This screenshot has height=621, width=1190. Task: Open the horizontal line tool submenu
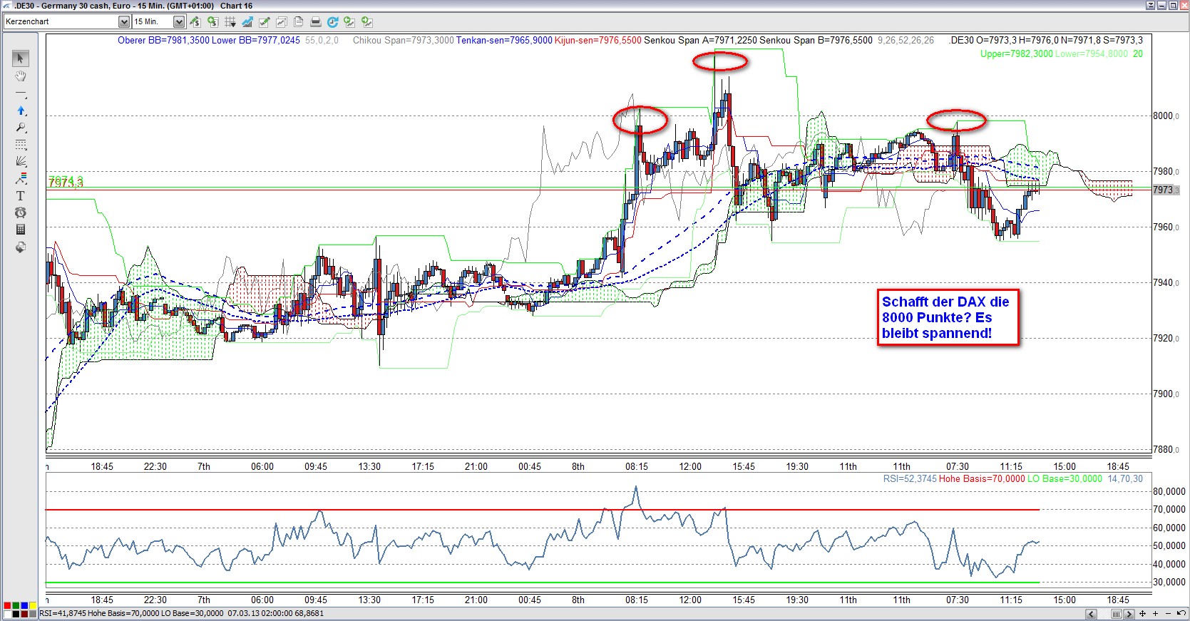pyautogui.click(x=20, y=93)
